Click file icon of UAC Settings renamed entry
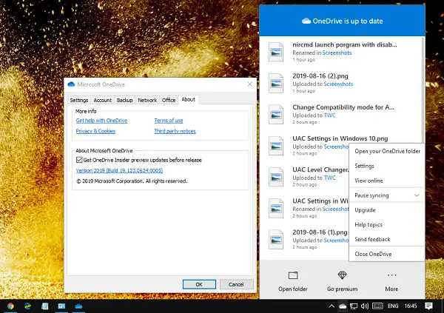444x313 pixels. click(x=276, y=208)
